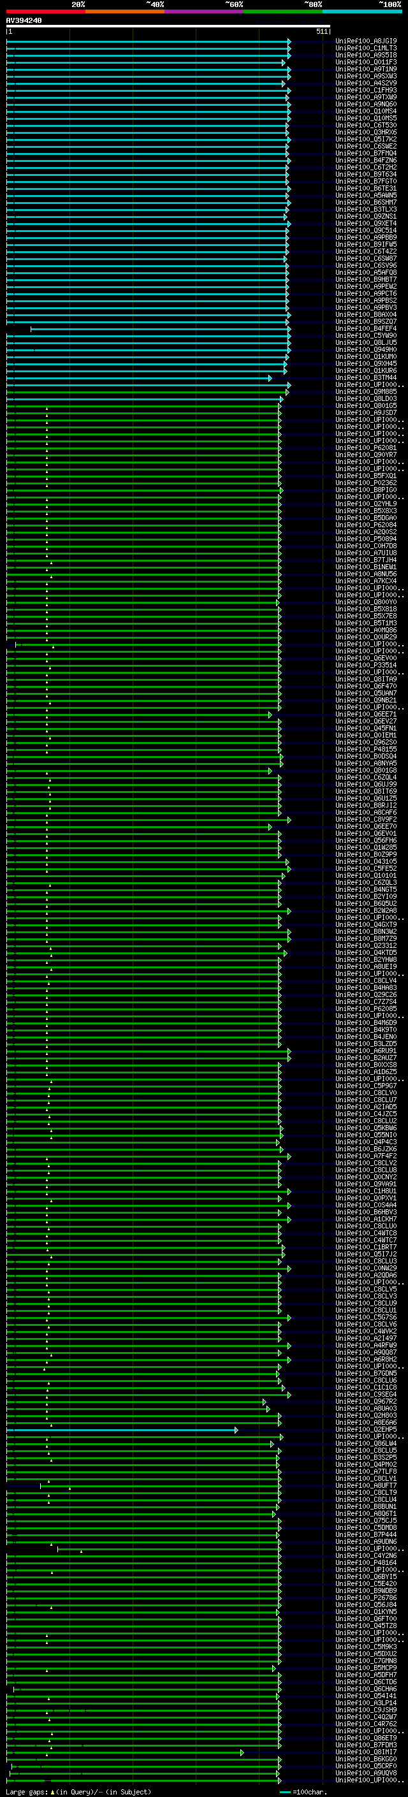408x1797 pixels.
Task: Click label UniRef100_B8PIG0
Action: coord(366,490)
